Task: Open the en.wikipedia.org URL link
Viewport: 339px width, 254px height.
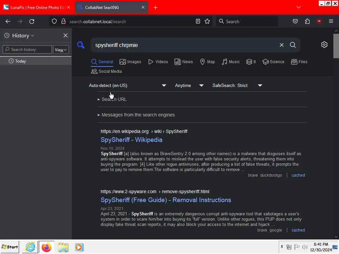Action: pos(144,132)
